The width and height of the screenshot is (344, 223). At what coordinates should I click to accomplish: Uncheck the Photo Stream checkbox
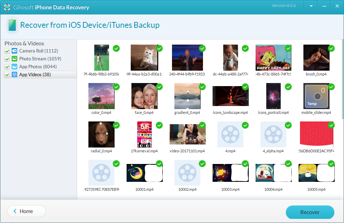(x=7, y=59)
